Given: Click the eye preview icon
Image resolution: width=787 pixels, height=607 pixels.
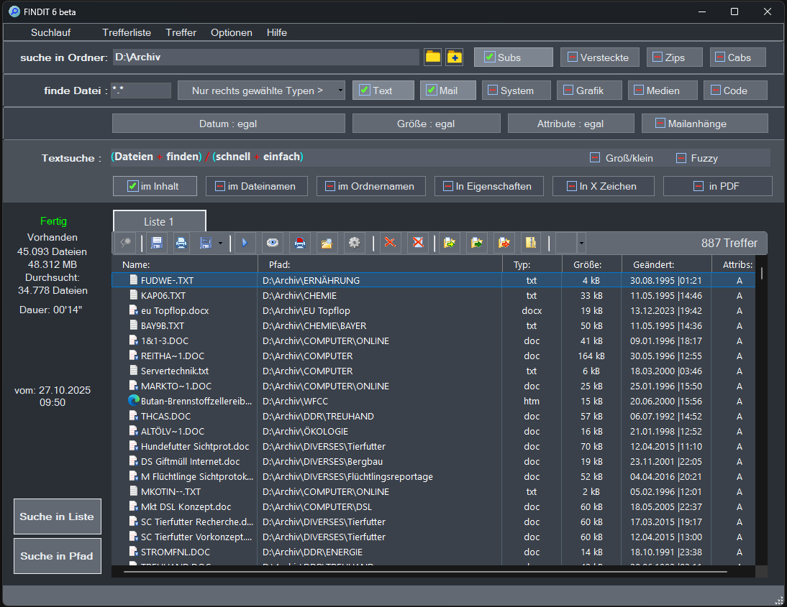Looking at the screenshot, I should pos(272,244).
